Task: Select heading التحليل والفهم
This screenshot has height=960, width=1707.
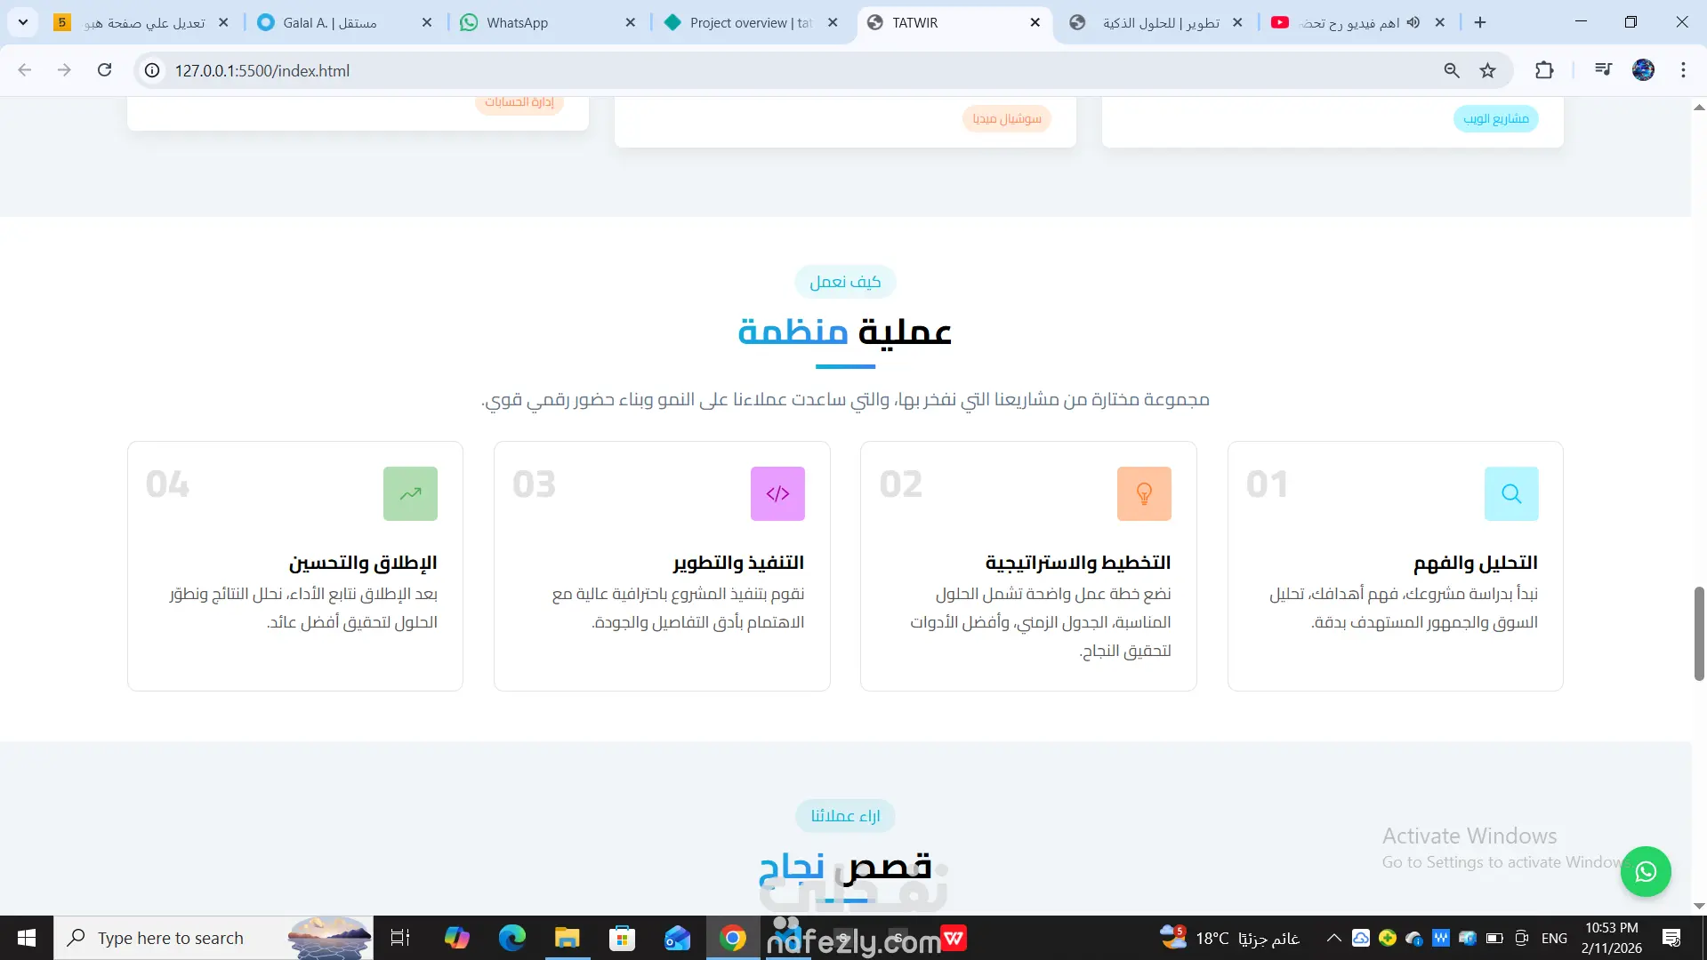Action: pos(1475,563)
